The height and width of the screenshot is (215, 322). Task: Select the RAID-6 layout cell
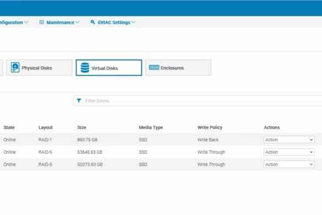tap(45, 152)
